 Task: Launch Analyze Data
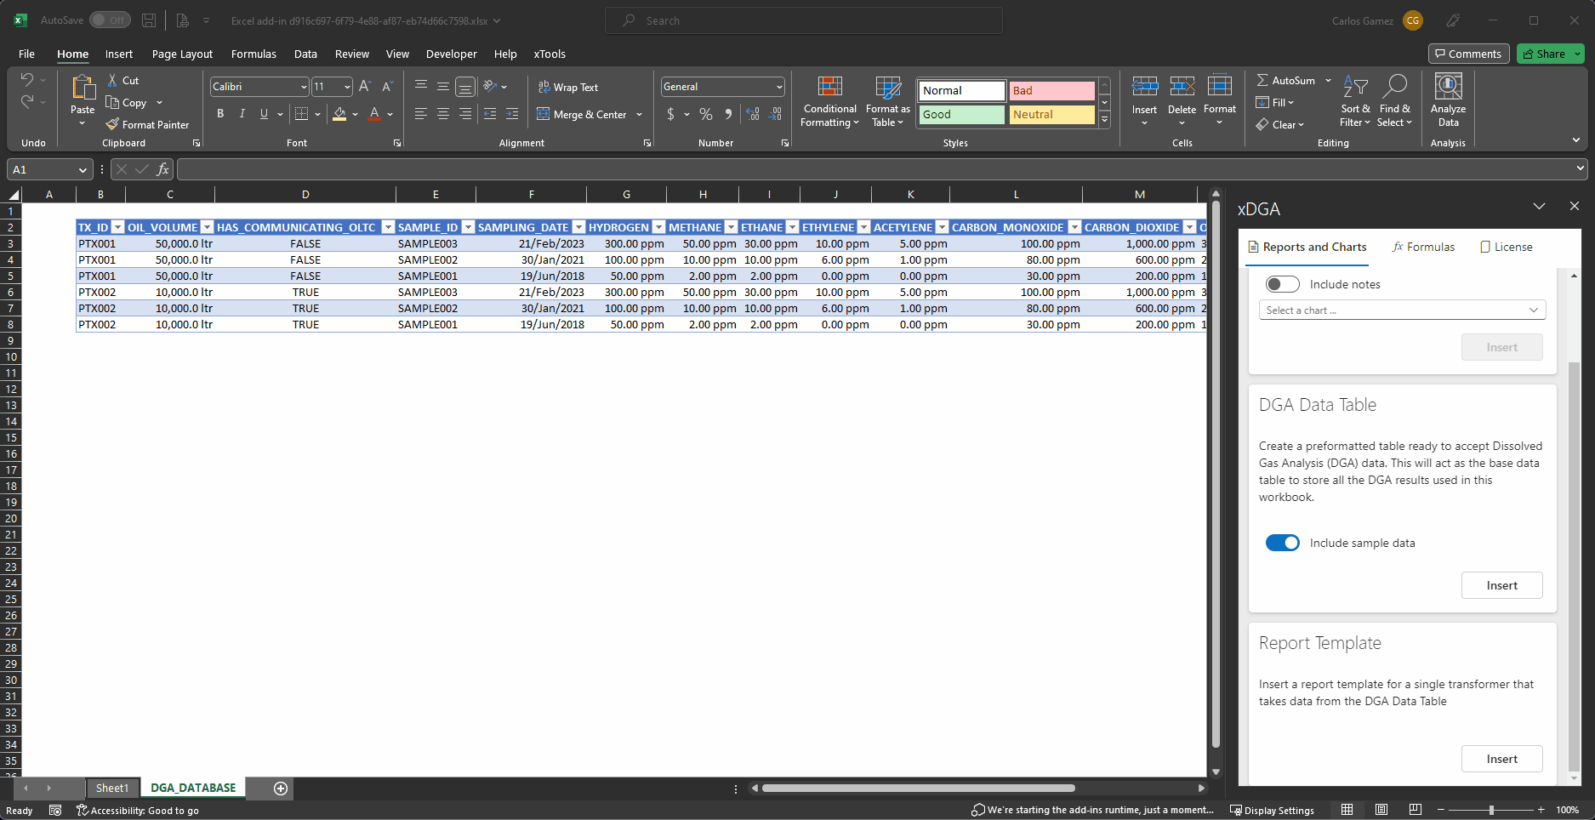1447,100
